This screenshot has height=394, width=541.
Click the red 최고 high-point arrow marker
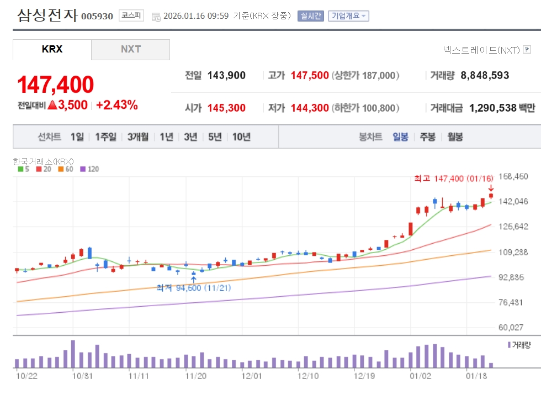[x=491, y=188]
